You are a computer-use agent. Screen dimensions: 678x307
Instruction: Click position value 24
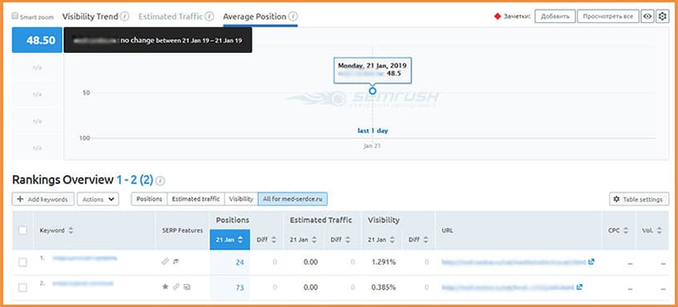239,262
